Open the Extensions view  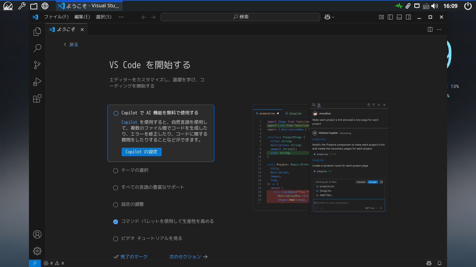tap(37, 98)
